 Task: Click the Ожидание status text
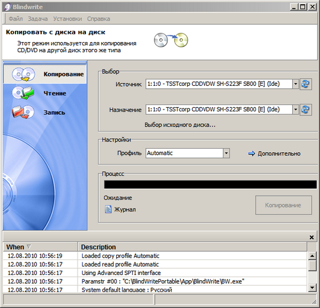coord(118,198)
